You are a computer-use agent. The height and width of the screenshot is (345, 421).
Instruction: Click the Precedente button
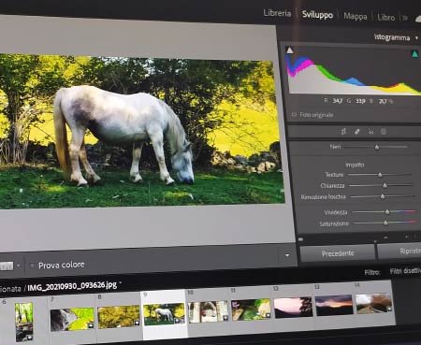338,253
